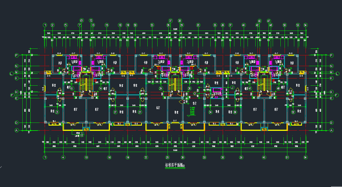Click bottom axis bubble number 10
The width and height of the screenshot is (342, 187).
86,158
